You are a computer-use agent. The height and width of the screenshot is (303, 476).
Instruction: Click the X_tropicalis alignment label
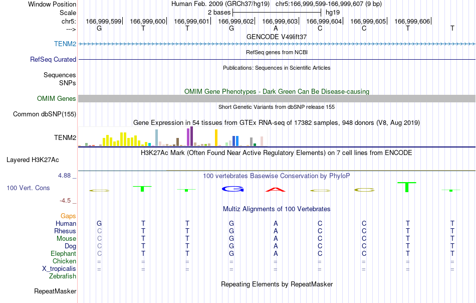(x=59, y=269)
